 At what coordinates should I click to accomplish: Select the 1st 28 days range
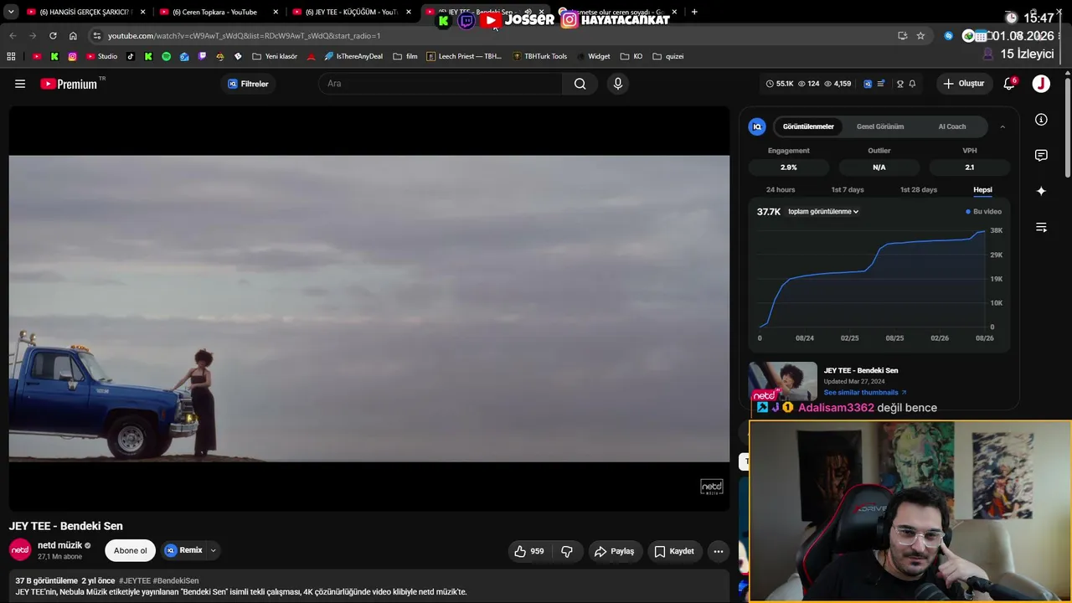(x=919, y=190)
